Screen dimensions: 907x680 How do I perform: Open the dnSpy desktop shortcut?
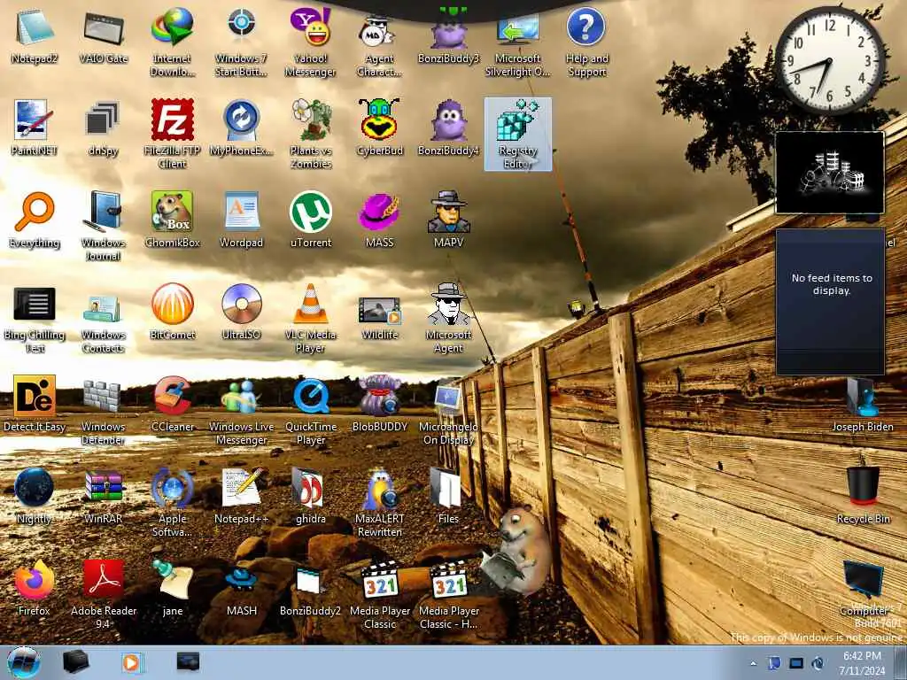coord(104,128)
